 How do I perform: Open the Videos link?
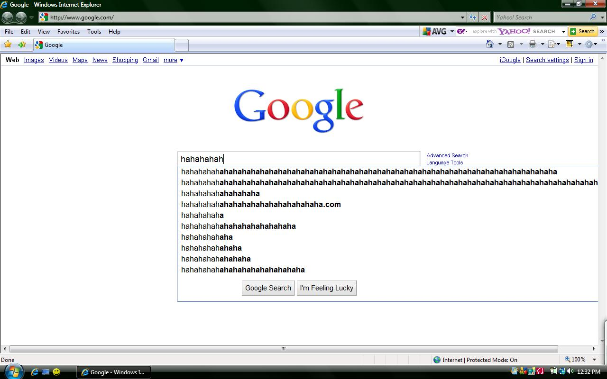(x=58, y=60)
